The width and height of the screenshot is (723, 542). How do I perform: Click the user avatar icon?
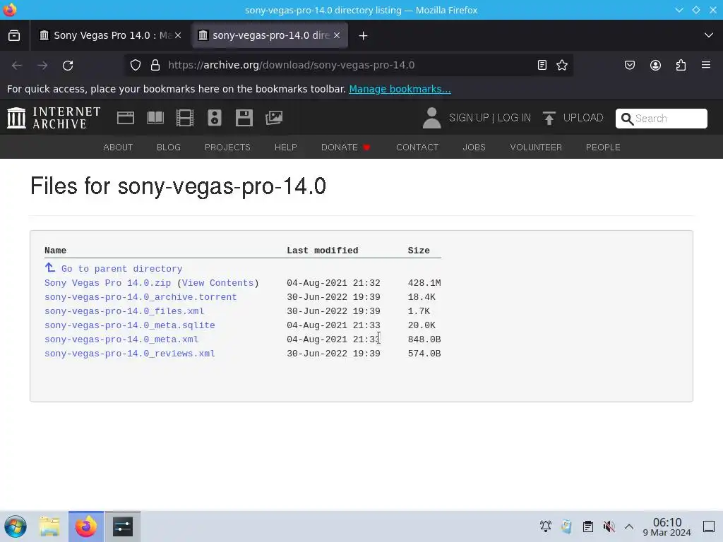[431, 118]
